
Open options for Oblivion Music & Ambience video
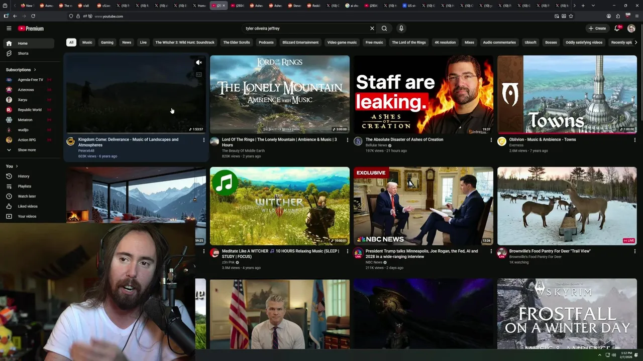tap(634, 140)
